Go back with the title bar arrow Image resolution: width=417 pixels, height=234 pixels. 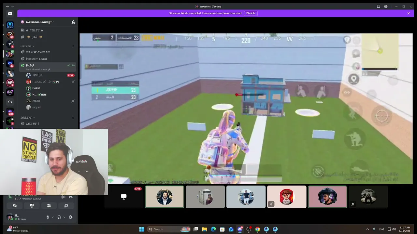click(8, 6)
